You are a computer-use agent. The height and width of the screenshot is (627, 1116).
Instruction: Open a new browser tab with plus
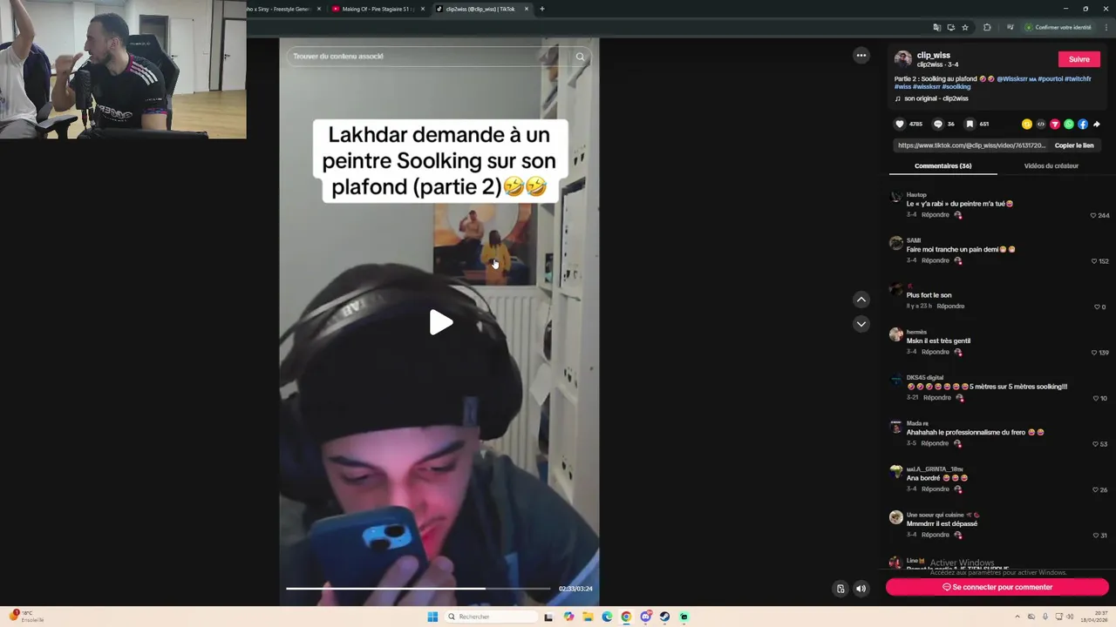pyautogui.click(x=542, y=9)
